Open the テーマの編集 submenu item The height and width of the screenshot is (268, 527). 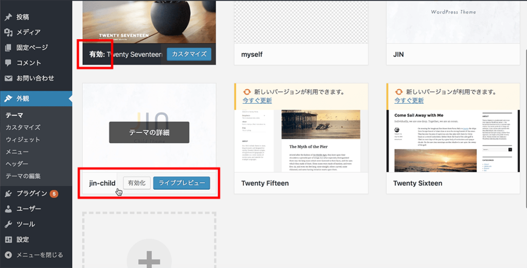(23, 176)
